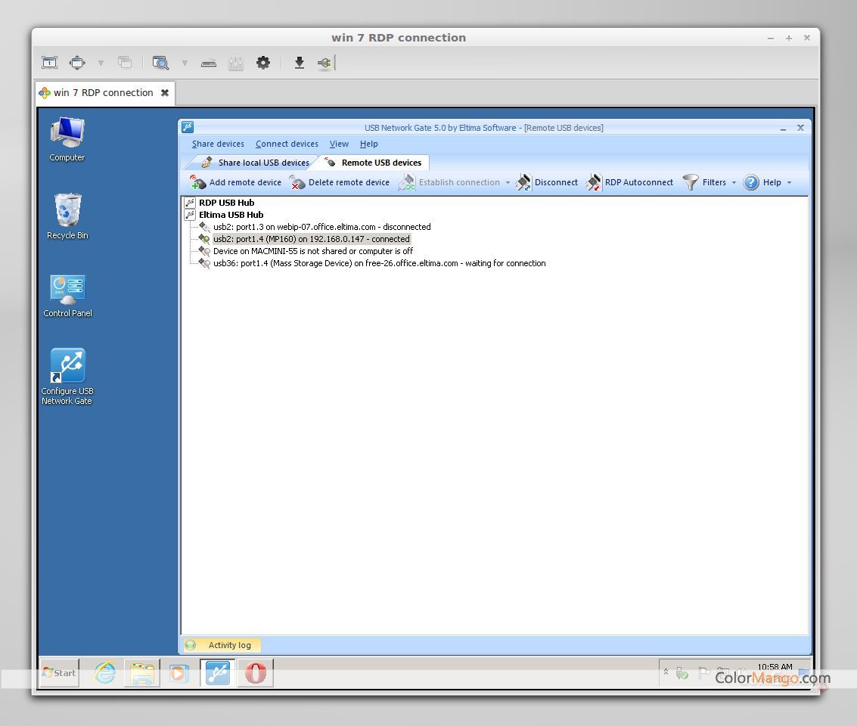Open the Share devices menu
The image size is (857, 726).
pos(218,144)
